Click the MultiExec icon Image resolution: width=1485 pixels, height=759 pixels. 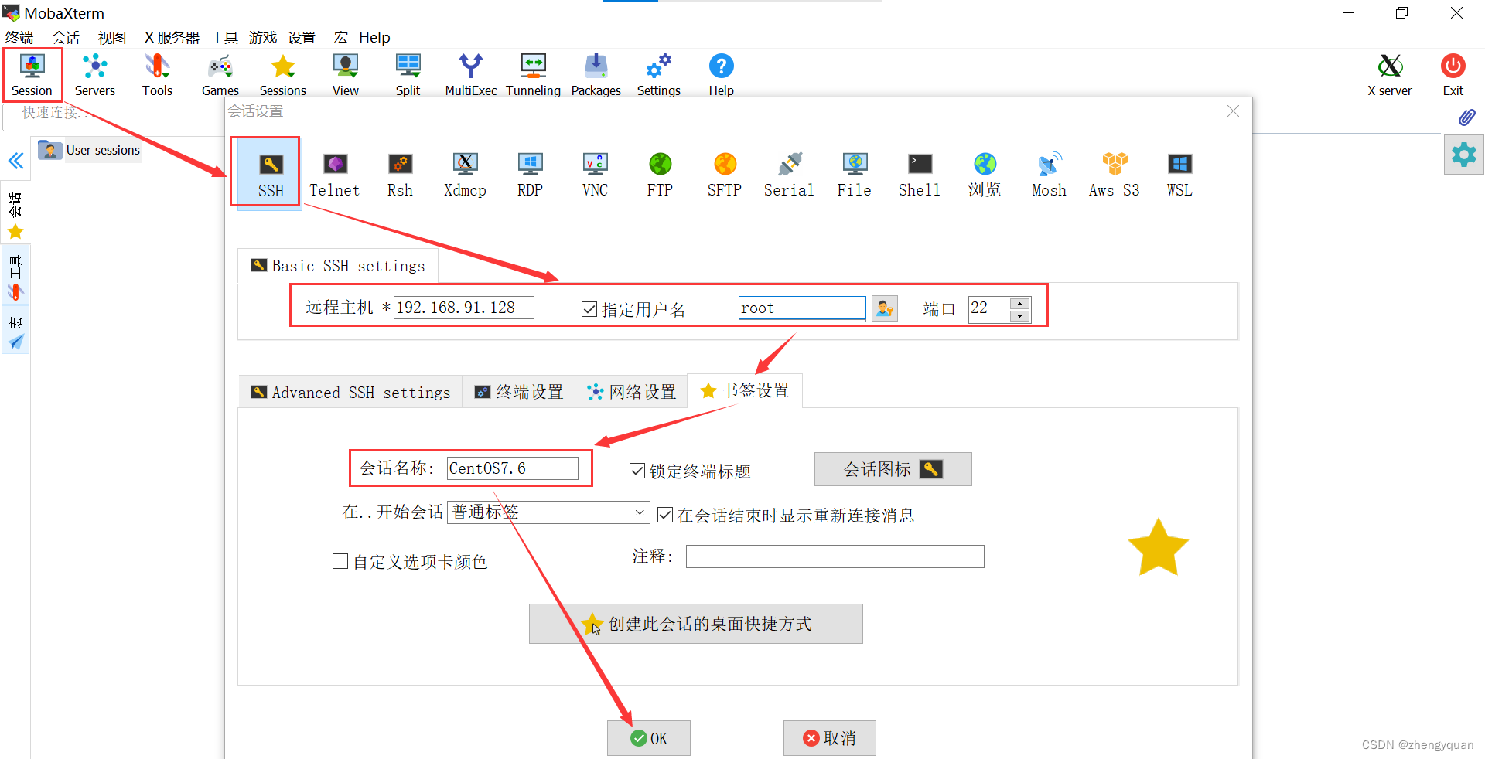[x=470, y=75]
